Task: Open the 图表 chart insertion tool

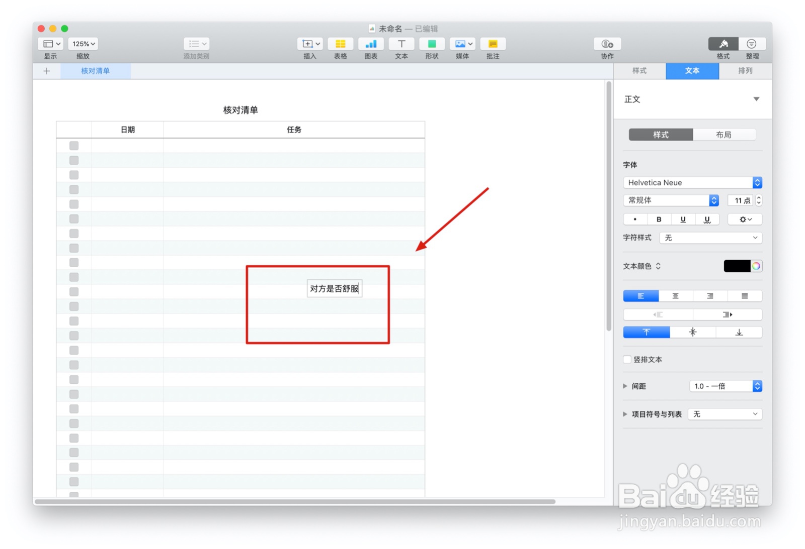Action: click(x=371, y=44)
